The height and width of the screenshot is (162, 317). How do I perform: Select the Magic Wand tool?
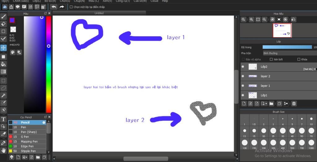[x=3, y=95]
